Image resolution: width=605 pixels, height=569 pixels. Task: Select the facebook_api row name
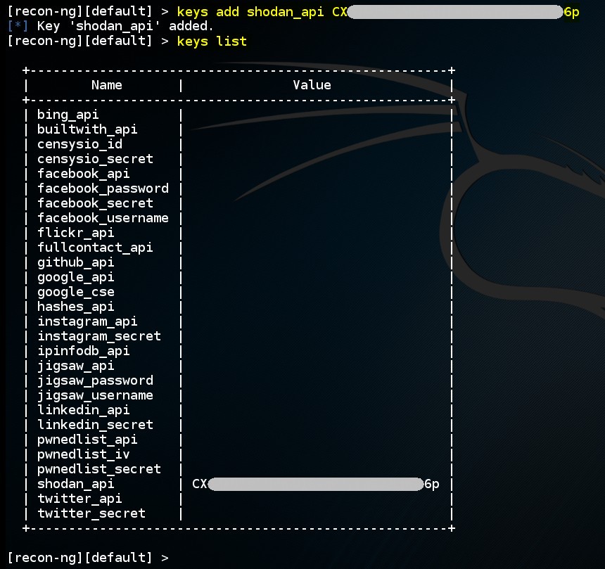click(x=83, y=174)
